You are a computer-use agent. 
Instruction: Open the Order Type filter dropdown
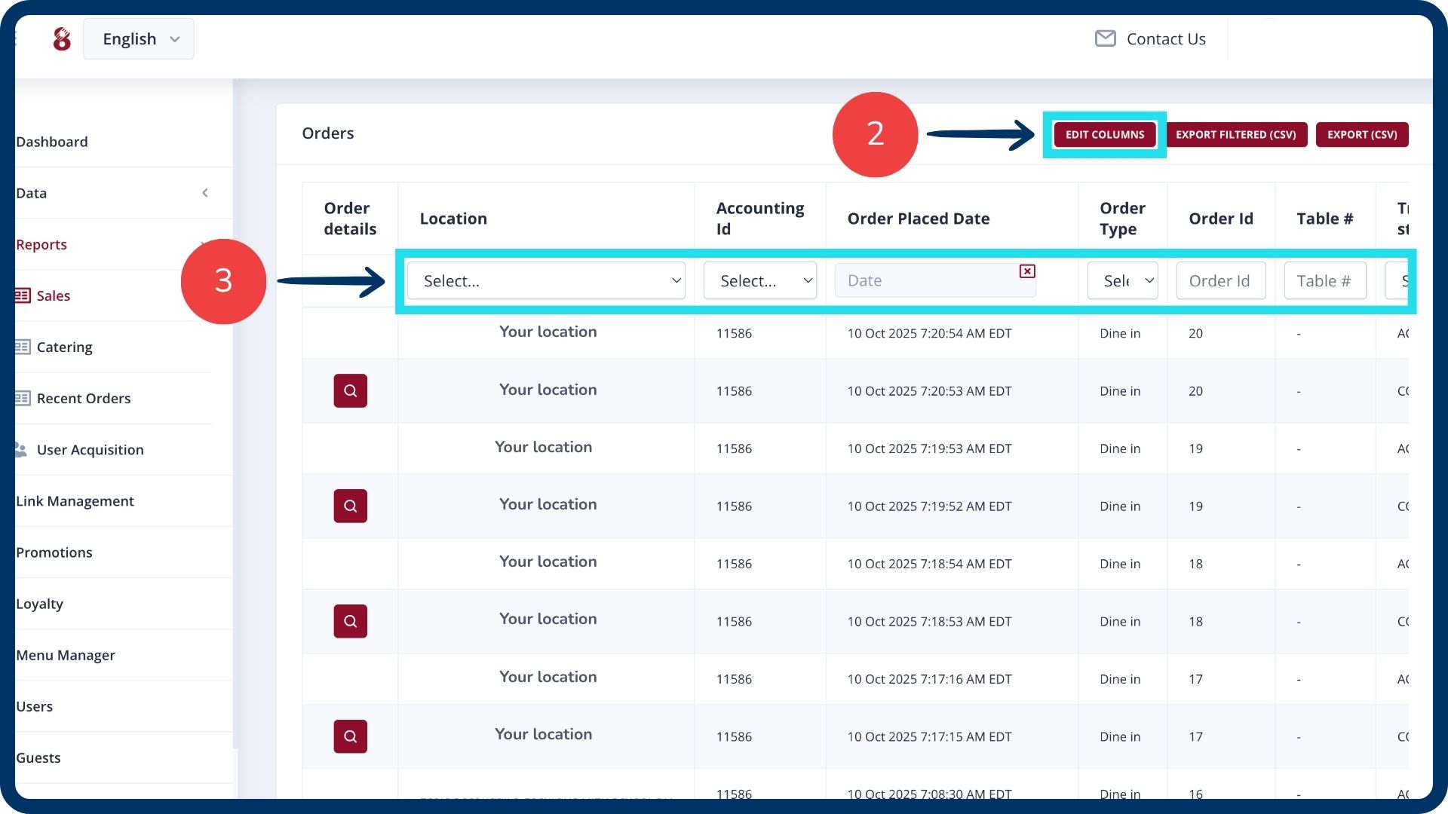click(1122, 280)
